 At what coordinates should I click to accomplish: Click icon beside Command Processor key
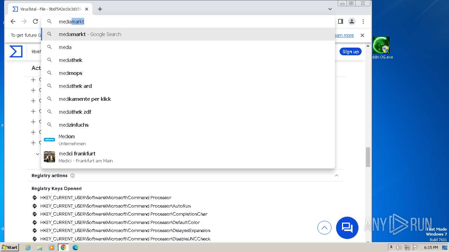point(35,198)
